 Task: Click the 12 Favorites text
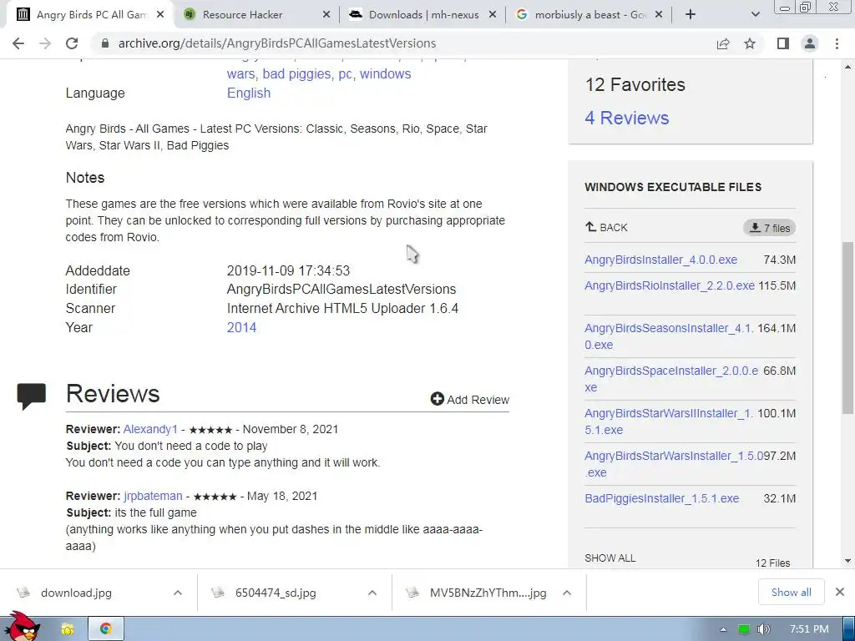point(635,85)
